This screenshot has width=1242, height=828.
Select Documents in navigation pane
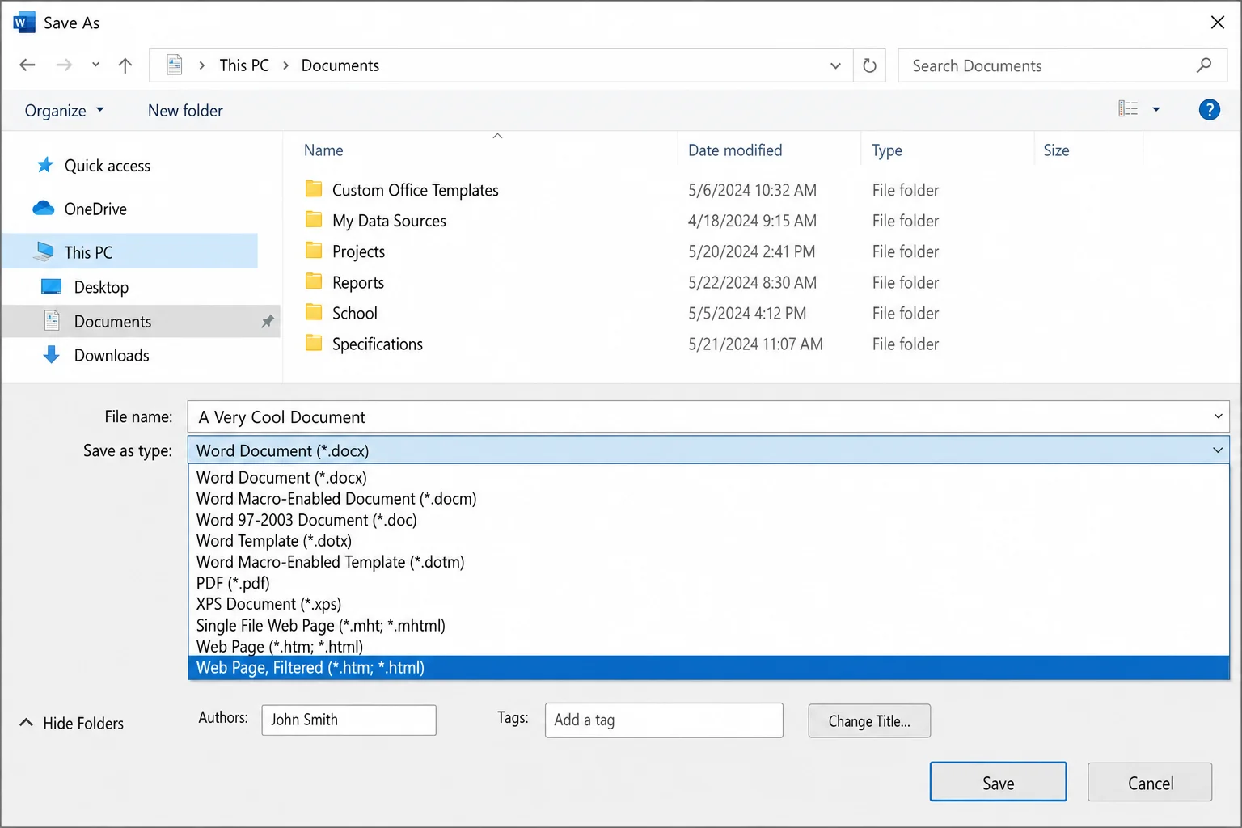(141, 321)
